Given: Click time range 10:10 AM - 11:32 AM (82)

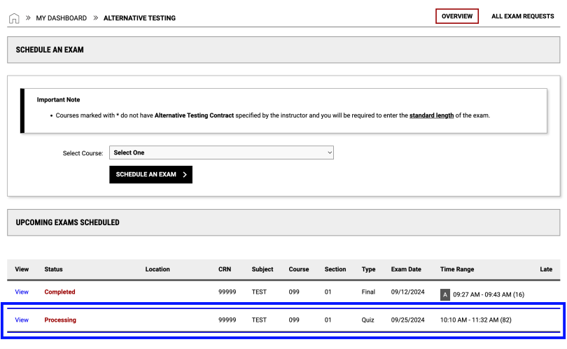Looking at the screenshot, I should tap(475, 320).
